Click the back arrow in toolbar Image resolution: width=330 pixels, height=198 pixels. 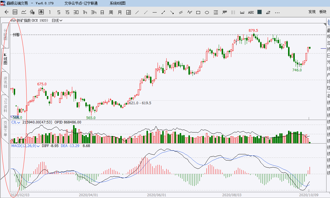pos(6,12)
